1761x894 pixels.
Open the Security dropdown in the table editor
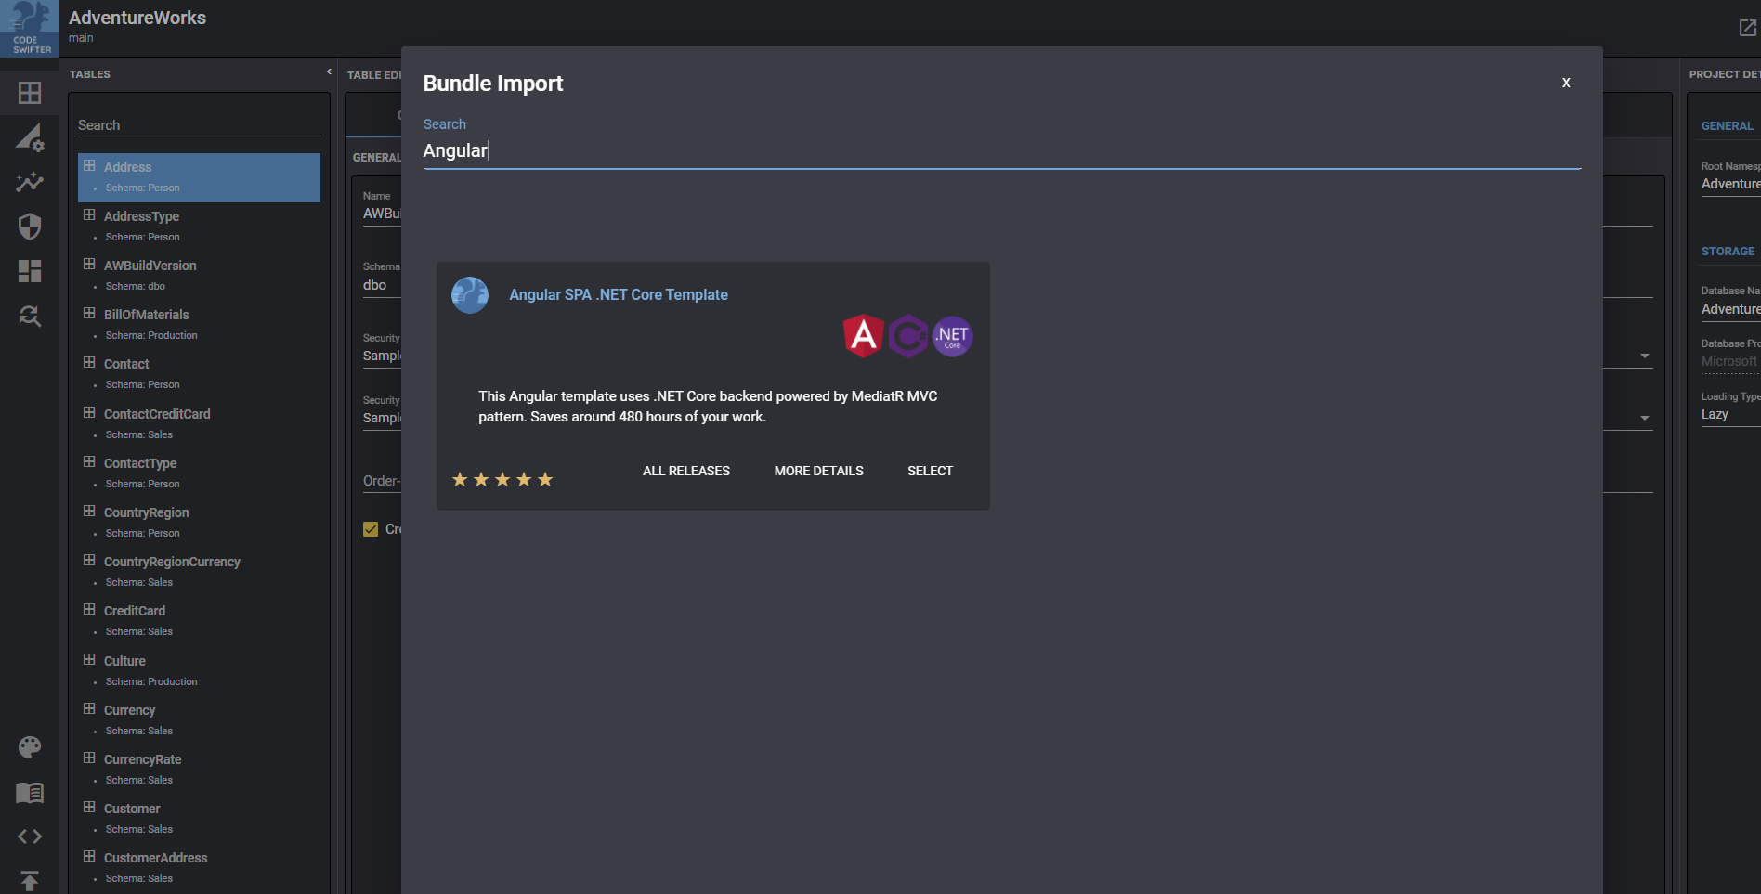[1644, 356]
